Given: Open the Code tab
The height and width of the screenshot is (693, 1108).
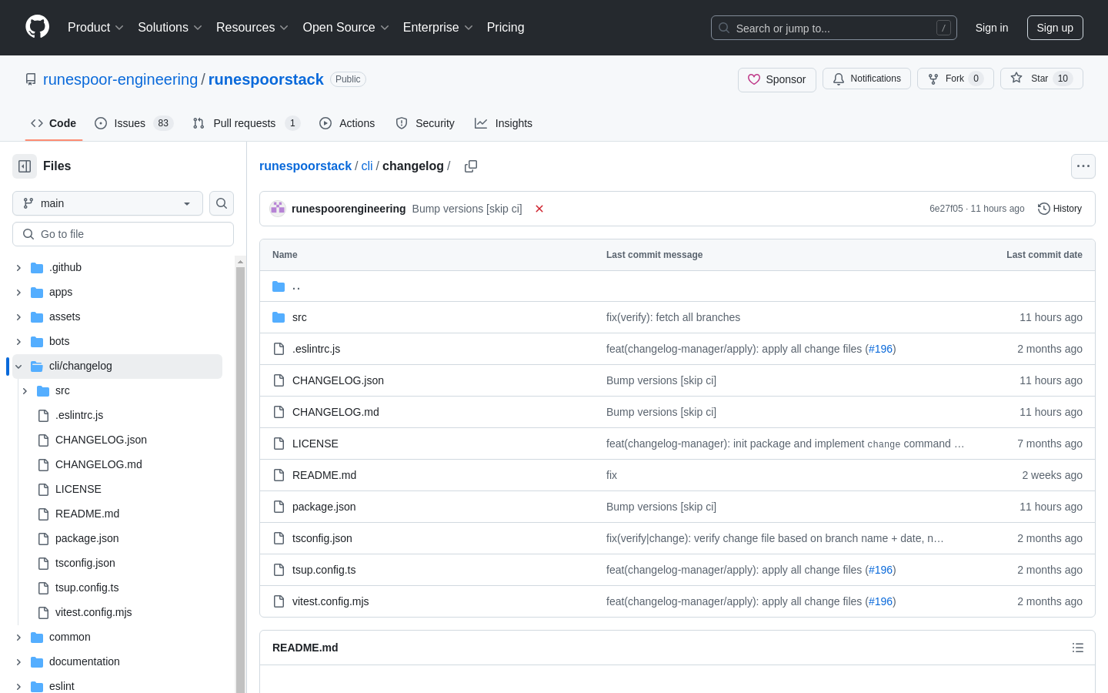Looking at the screenshot, I should click(x=53, y=123).
